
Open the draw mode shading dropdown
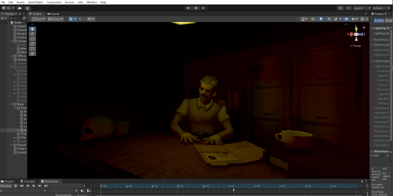pyautogui.click(x=304, y=19)
